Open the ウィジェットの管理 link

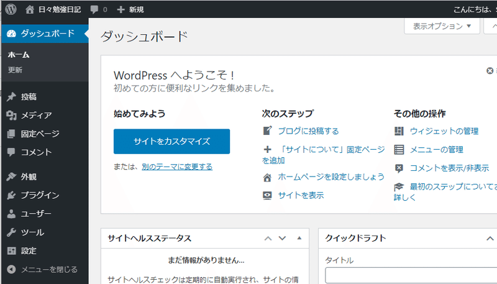[444, 131]
